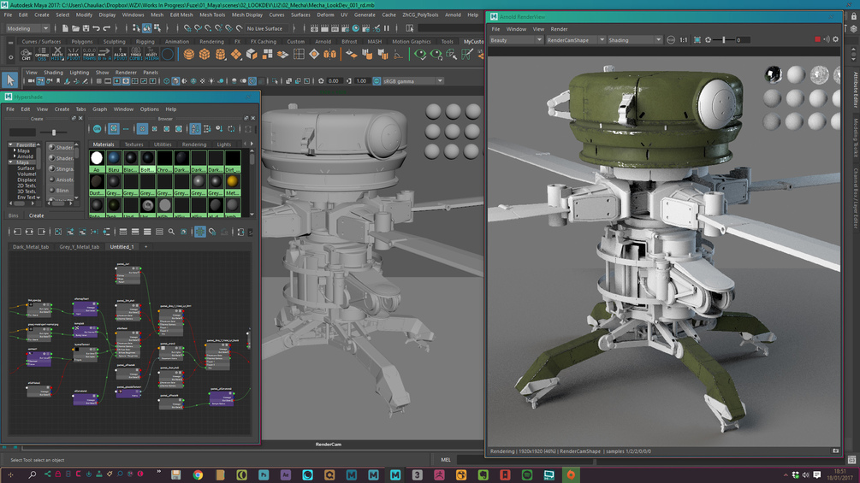Switch to the Bins tab in Hypershade
Image resolution: width=860 pixels, height=483 pixels.
(13, 215)
